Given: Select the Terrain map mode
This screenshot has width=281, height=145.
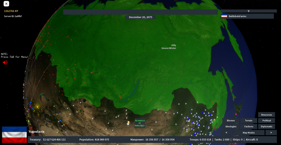Looking at the screenshot, I should tap(249, 120).
